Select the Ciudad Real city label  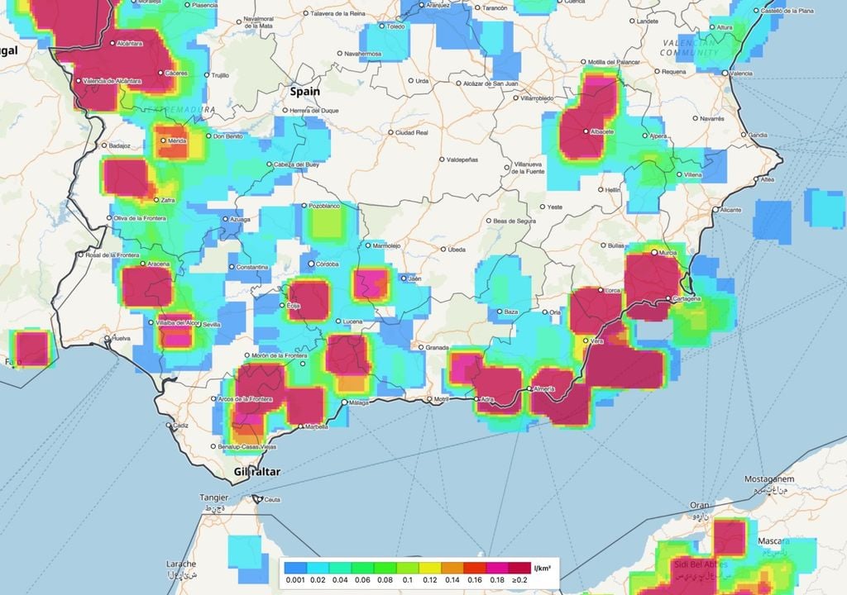412,132
